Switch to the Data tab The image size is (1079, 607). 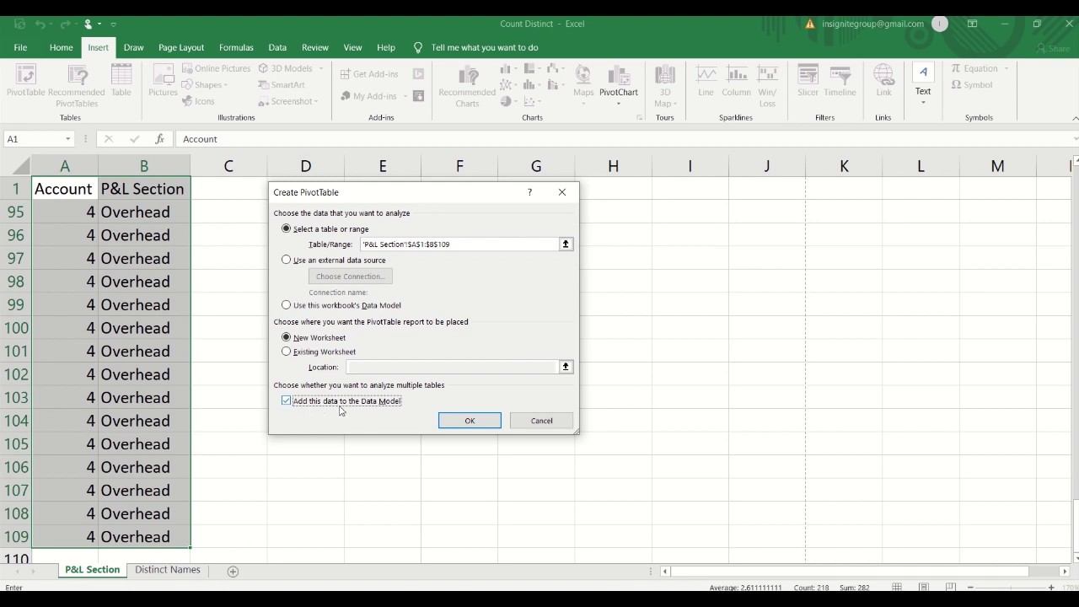pyautogui.click(x=277, y=47)
